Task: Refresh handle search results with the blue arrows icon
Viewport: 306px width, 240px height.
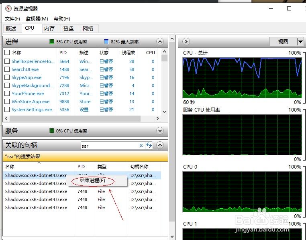Action: pyautogui.click(x=149, y=145)
